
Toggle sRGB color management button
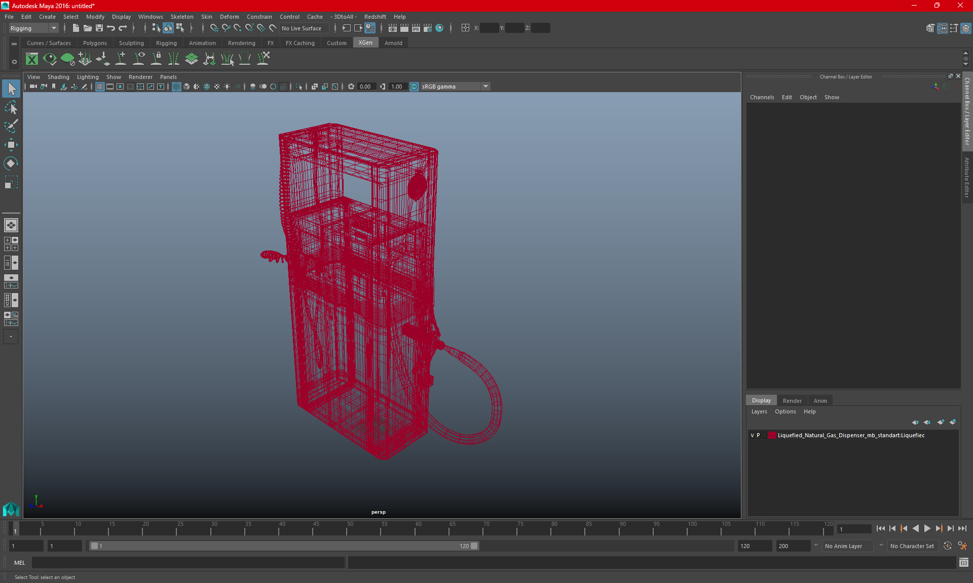coord(414,87)
